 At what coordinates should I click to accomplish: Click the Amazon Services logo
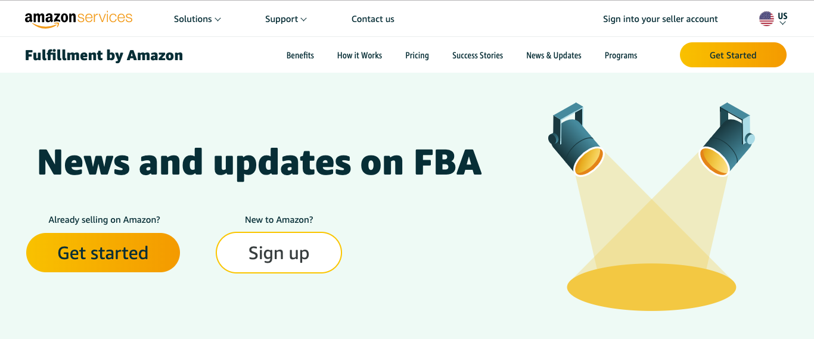79,18
